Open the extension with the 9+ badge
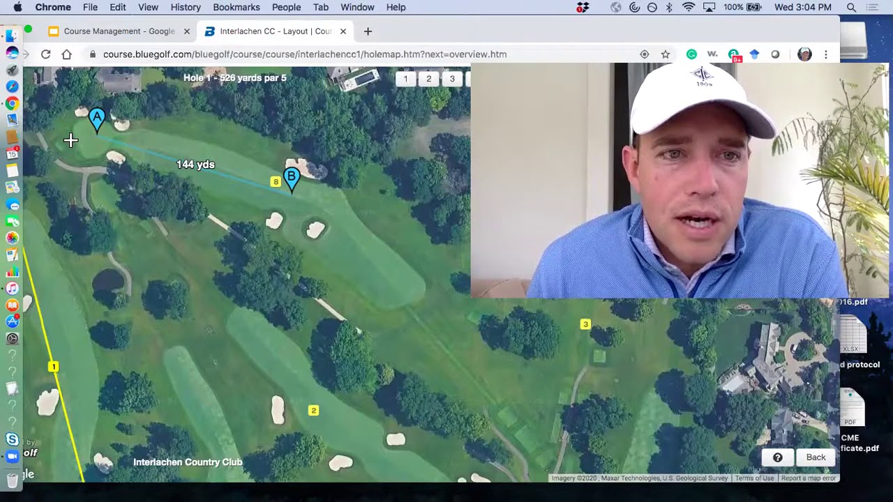Viewport: 893px width, 502px height. click(734, 55)
